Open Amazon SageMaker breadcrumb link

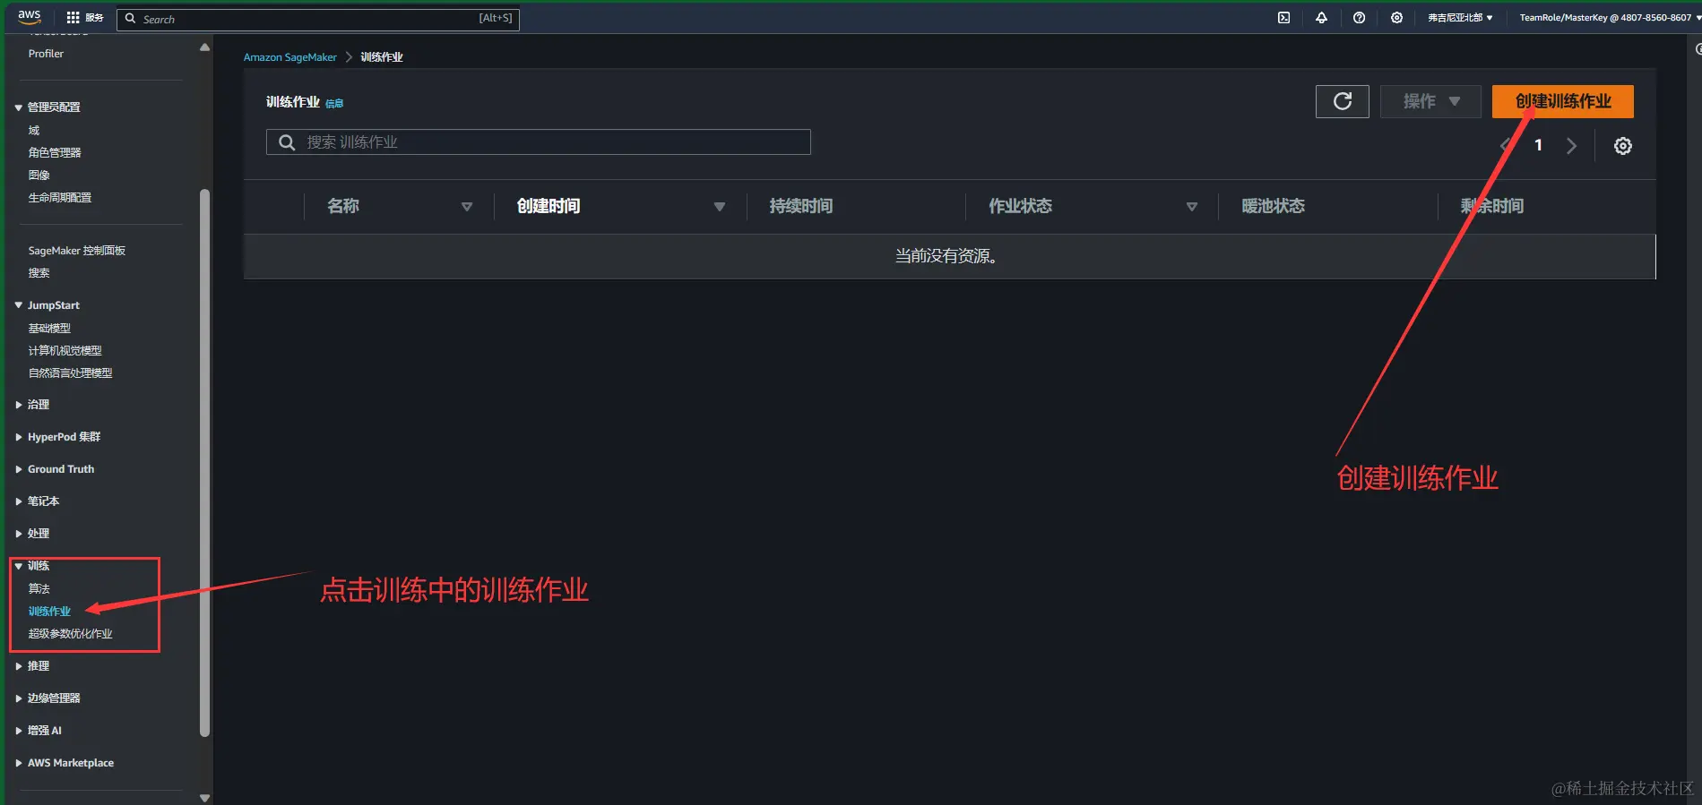click(290, 57)
